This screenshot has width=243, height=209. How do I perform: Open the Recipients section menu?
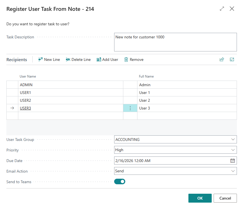[17, 59]
